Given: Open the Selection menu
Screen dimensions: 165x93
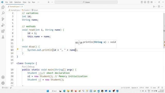Looking at the screenshot, I should coord(18,2).
